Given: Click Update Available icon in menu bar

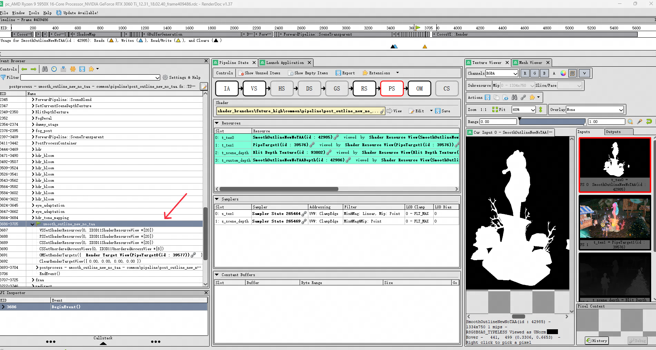Looking at the screenshot, I should click(59, 13).
